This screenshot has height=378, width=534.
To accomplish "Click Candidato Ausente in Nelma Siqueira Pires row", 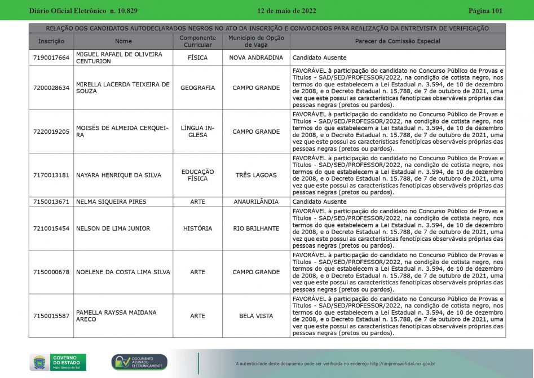I will (319, 201).
